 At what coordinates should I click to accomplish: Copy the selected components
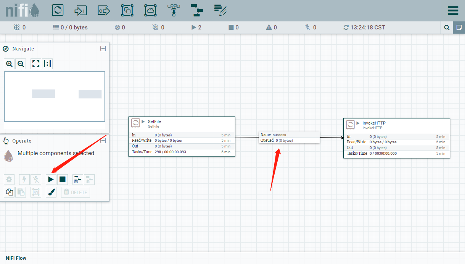pyautogui.click(x=10, y=192)
